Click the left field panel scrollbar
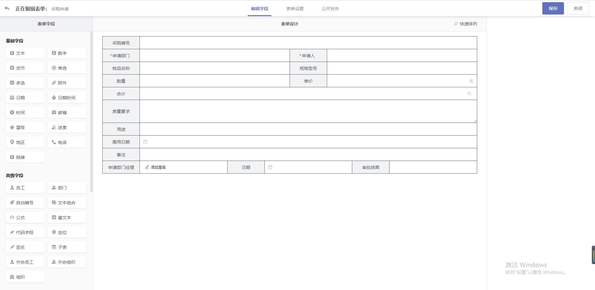Image resolution: width=595 pixels, height=290 pixels. click(x=91, y=111)
